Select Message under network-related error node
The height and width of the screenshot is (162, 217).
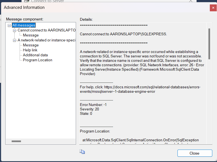point(31,45)
